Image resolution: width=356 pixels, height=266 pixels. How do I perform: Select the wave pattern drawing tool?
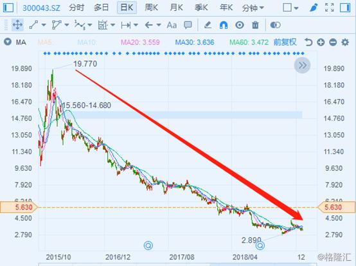click(x=80, y=25)
